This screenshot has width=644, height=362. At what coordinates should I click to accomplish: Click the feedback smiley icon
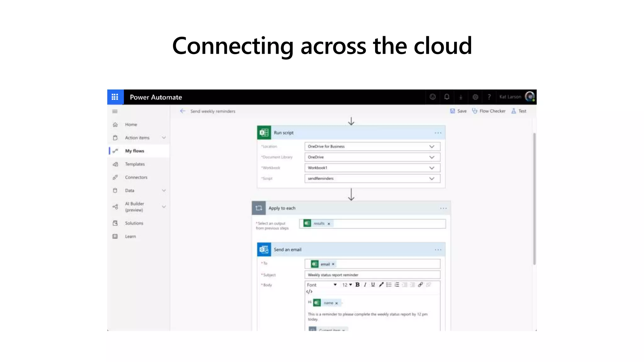tap(433, 97)
